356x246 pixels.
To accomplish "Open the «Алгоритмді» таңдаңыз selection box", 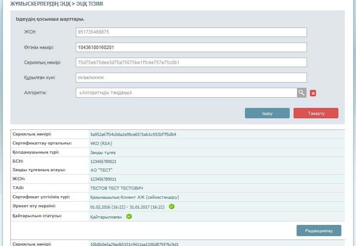I will [186, 93].
